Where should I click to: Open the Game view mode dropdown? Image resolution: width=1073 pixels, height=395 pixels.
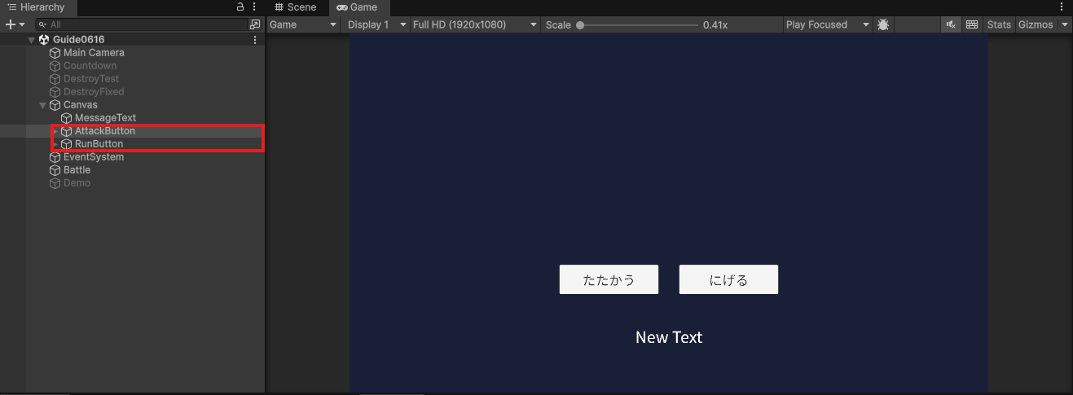(303, 24)
